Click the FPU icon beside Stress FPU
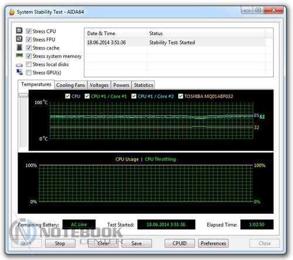 tap(19, 39)
